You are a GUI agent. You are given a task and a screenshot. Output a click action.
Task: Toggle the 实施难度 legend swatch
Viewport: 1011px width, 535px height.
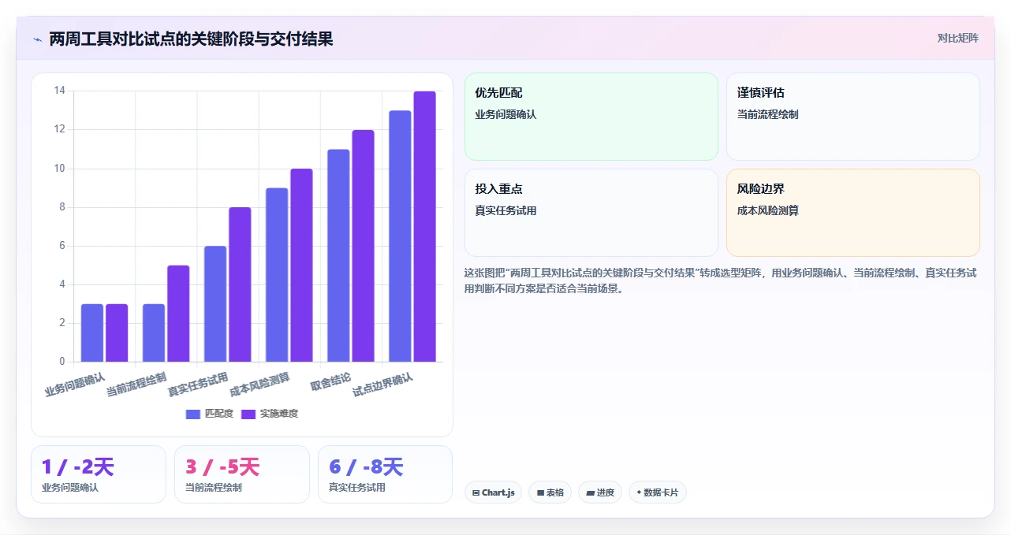tap(248, 414)
